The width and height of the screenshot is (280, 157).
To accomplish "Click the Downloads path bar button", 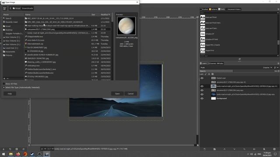I will coord(28,8).
